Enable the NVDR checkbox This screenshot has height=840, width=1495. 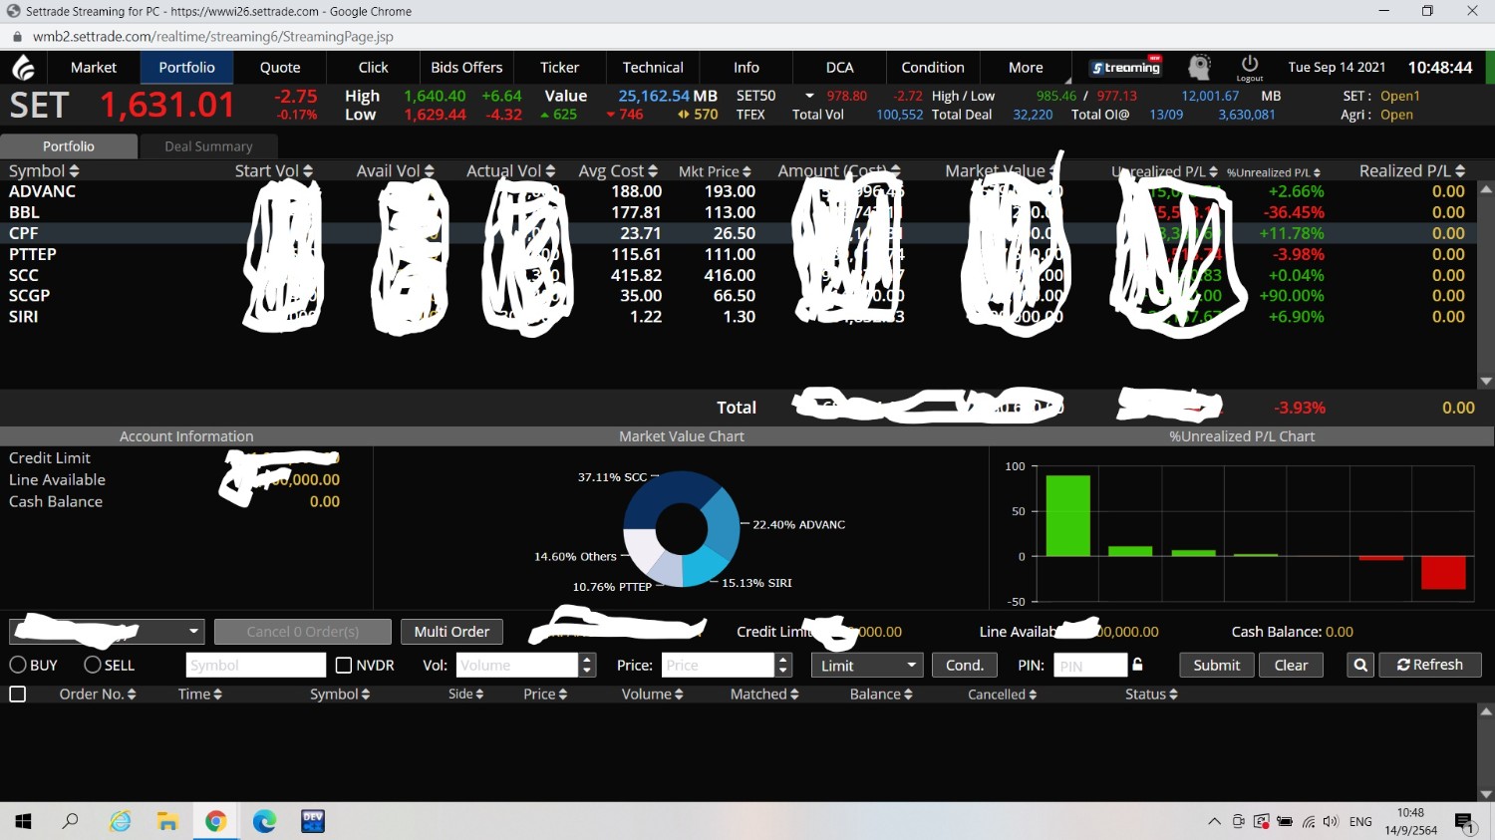pyautogui.click(x=344, y=665)
